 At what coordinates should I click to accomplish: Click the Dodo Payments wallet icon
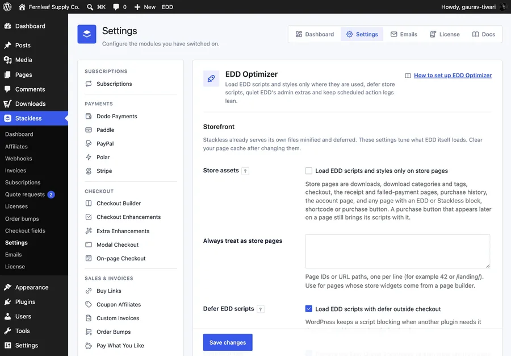point(89,116)
